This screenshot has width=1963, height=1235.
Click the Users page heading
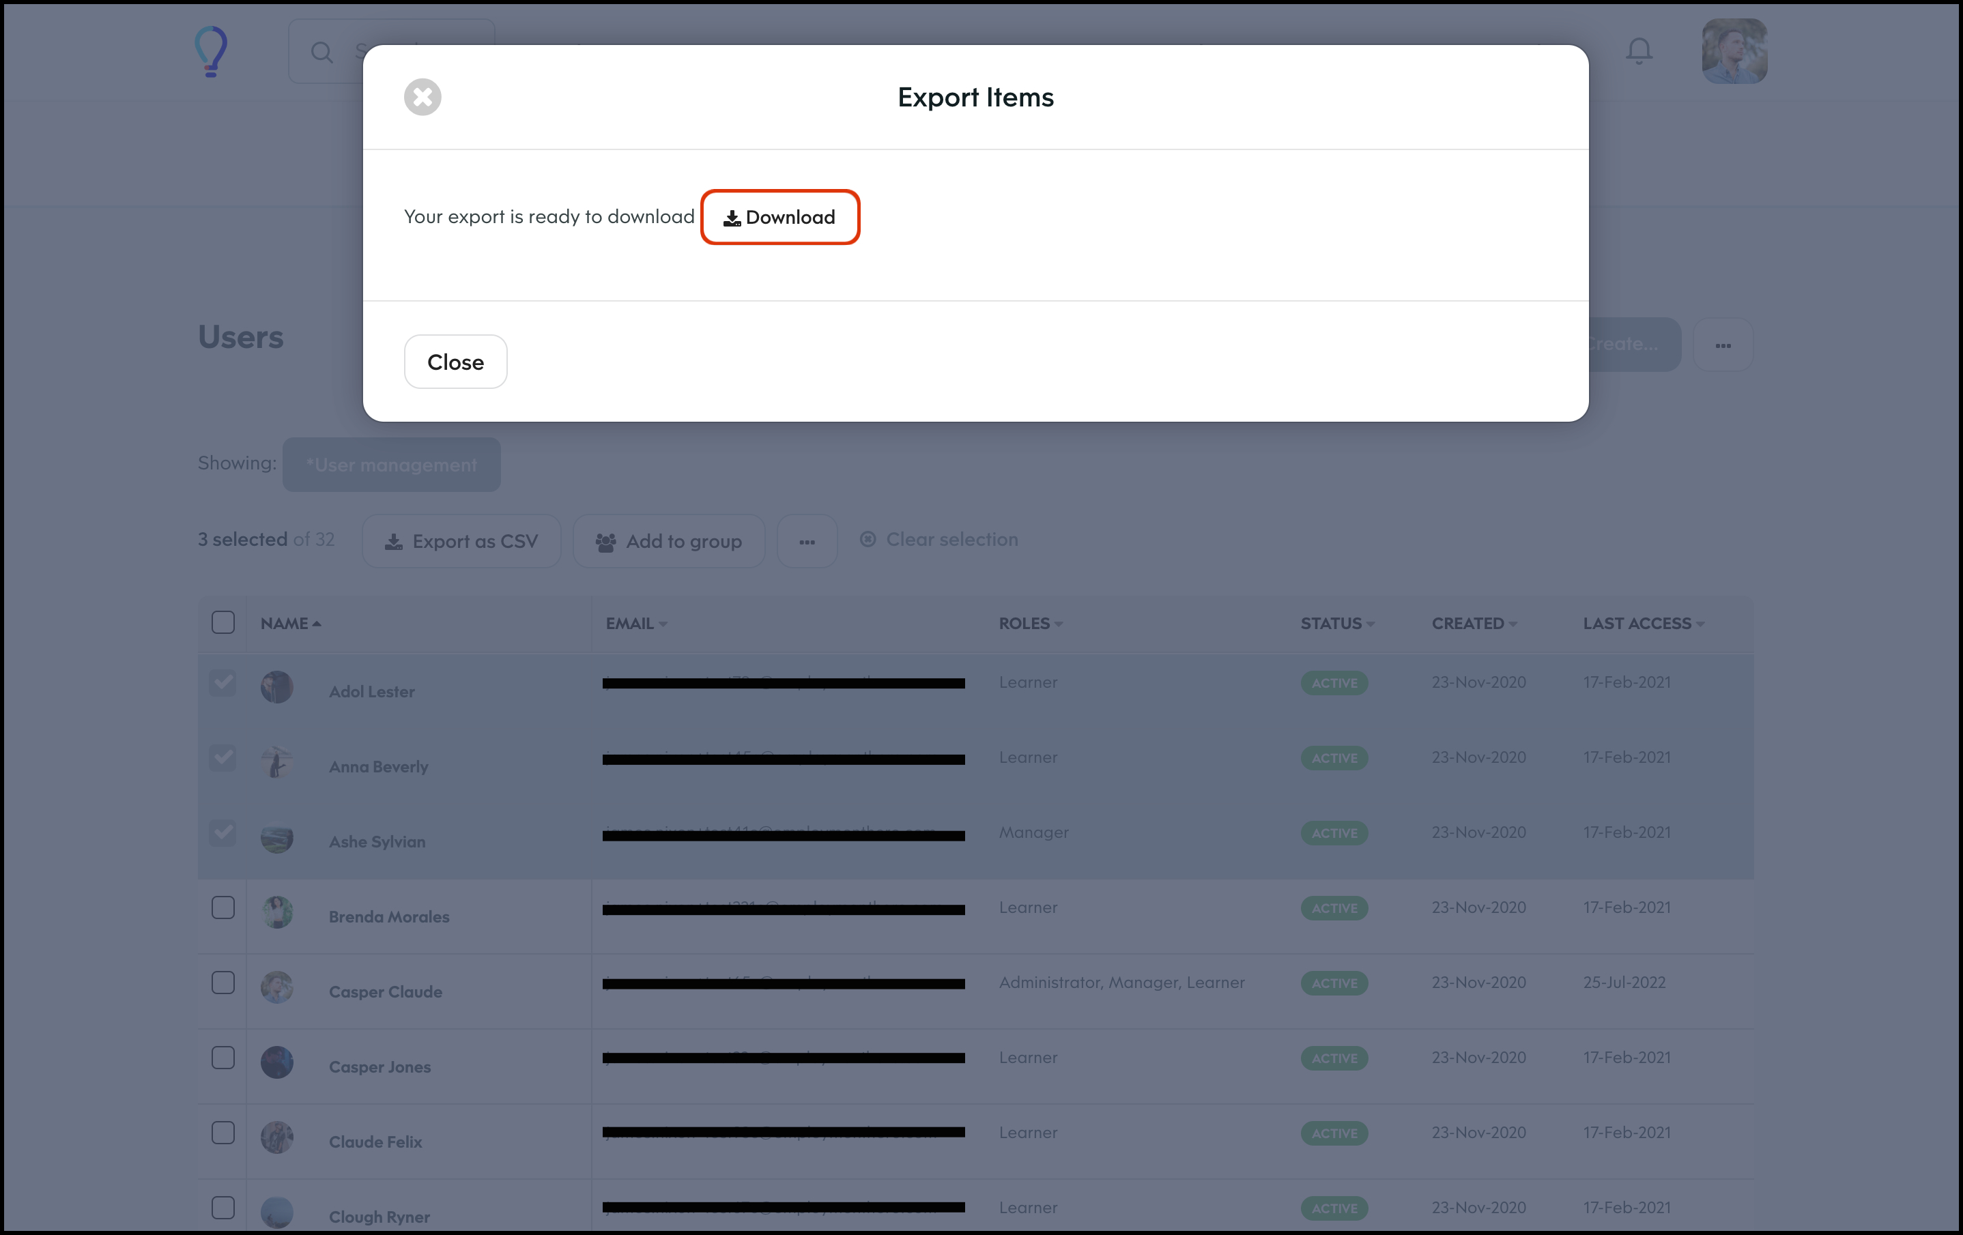240,338
